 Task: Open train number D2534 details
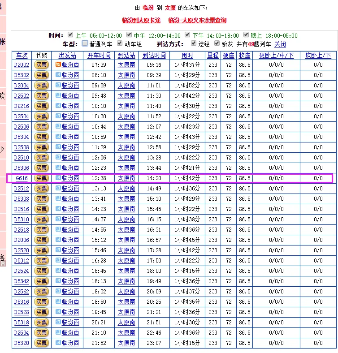click(x=22, y=333)
